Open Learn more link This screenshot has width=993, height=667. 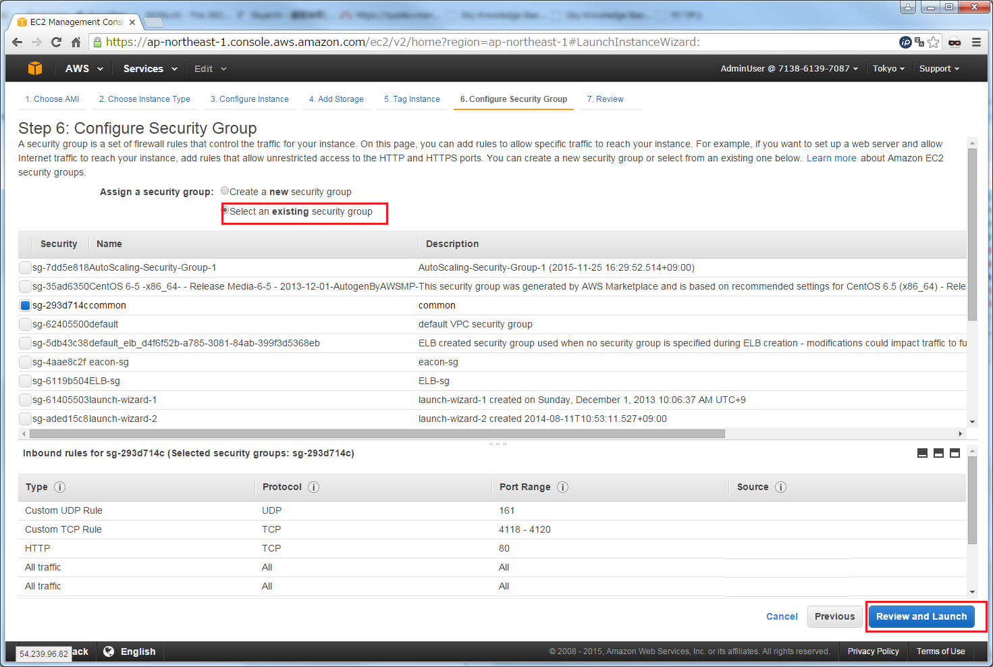coord(831,158)
